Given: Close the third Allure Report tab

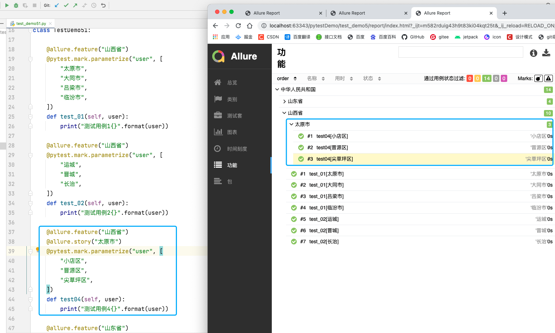Looking at the screenshot, I should point(491,13).
